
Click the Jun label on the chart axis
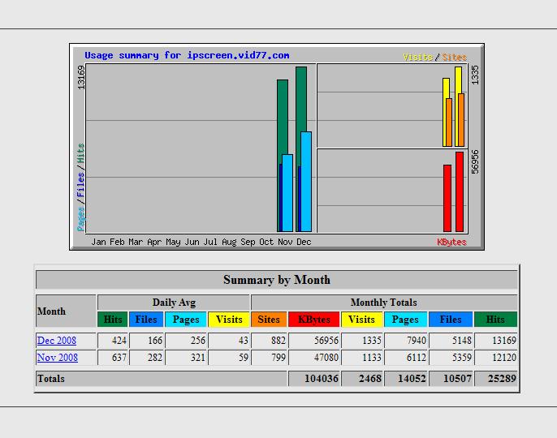tap(192, 242)
